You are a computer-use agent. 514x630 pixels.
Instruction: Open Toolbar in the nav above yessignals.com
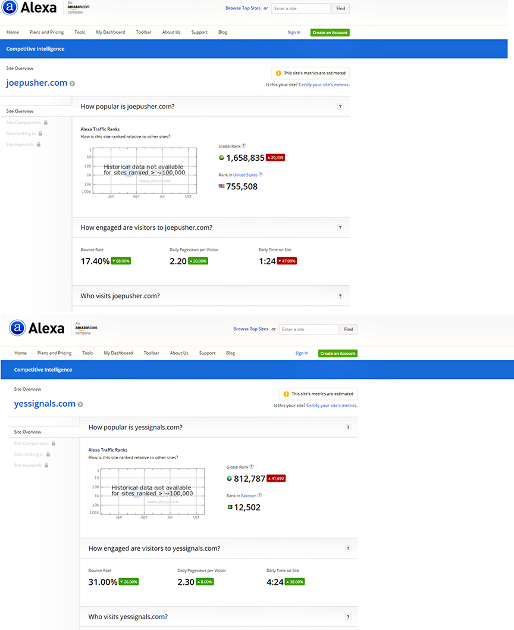click(151, 353)
